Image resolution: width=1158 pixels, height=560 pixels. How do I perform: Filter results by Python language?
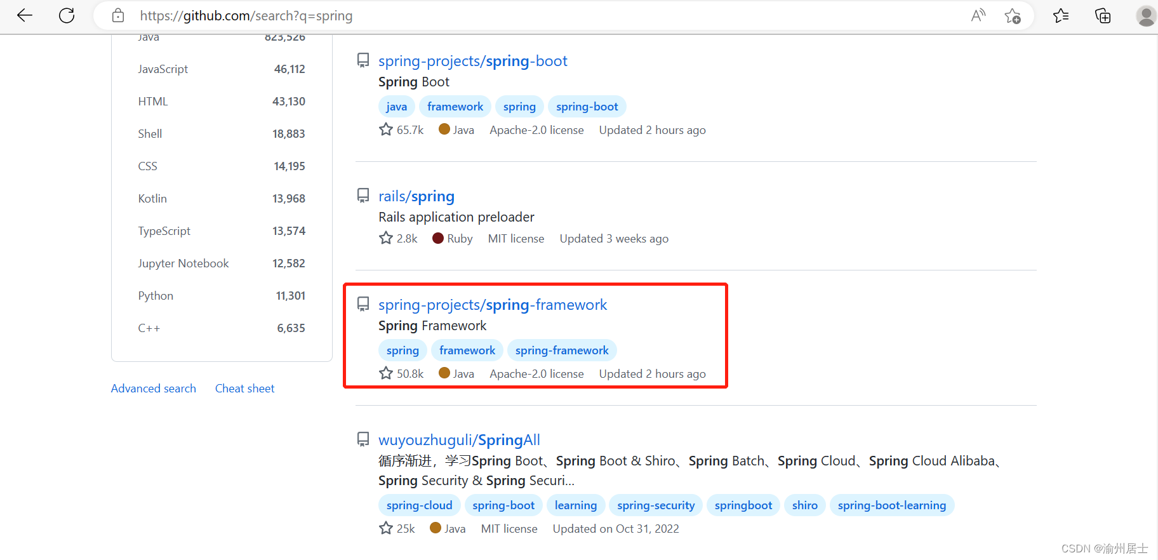coord(222,296)
